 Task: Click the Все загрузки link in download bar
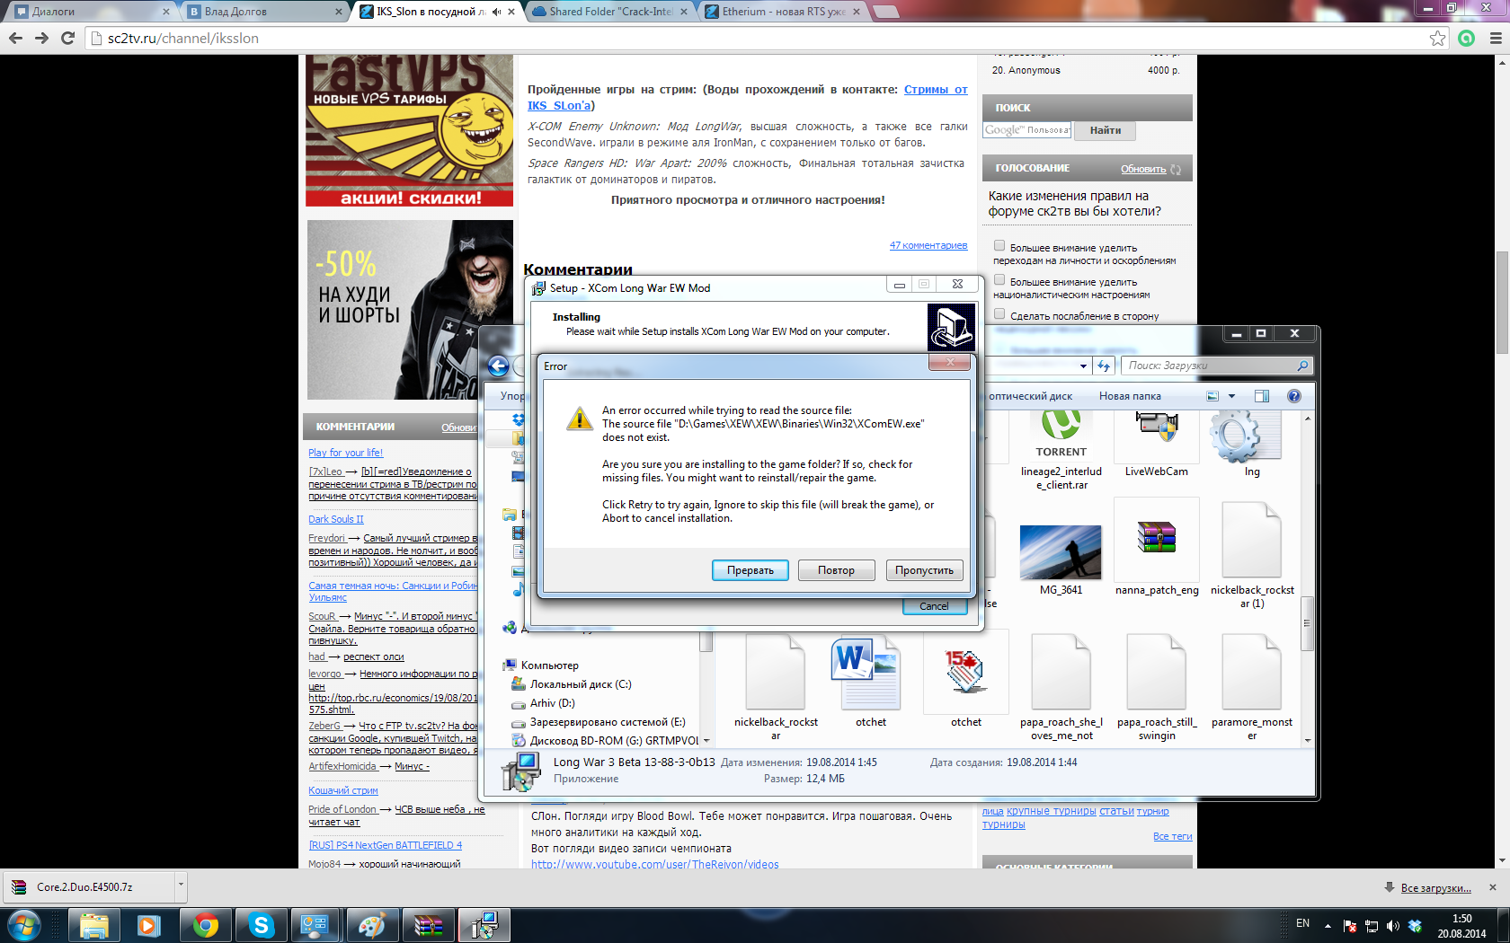pos(1435,887)
